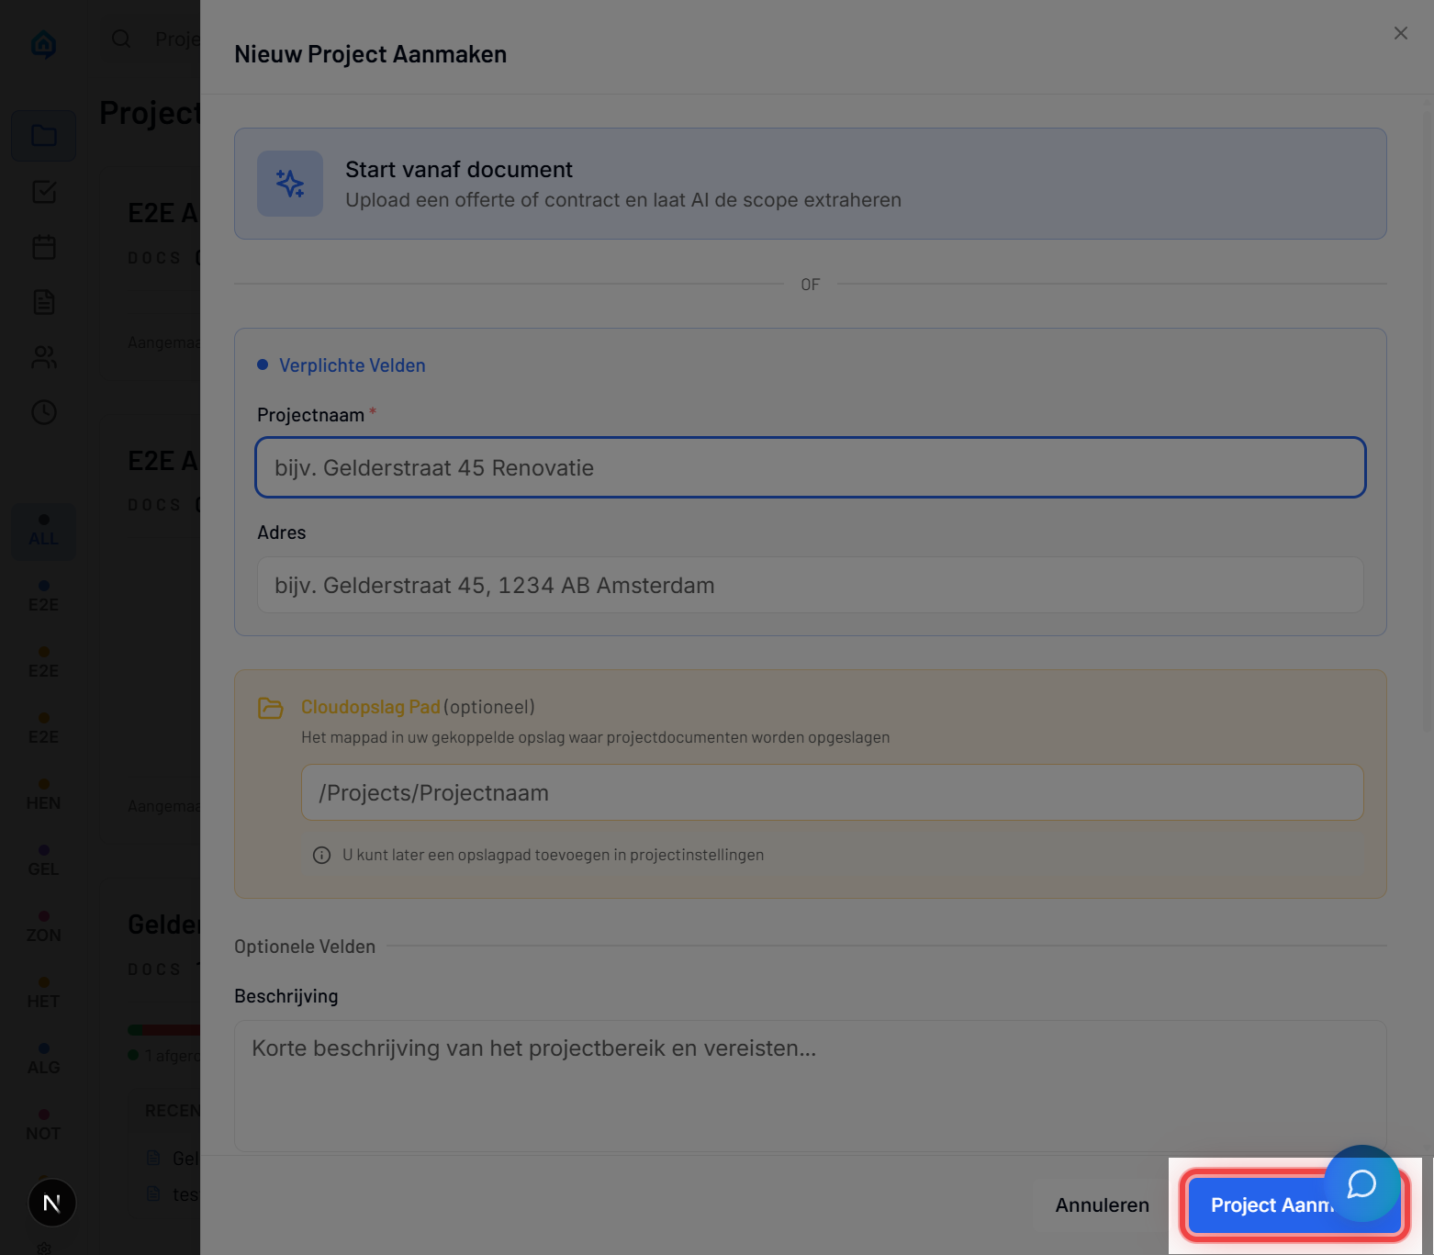
Task: Select the HEN project in sidebar
Action: click(x=43, y=795)
